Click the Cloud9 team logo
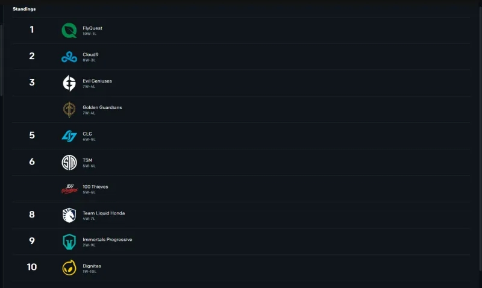Screen dimensions: 482x288 point(69,57)
